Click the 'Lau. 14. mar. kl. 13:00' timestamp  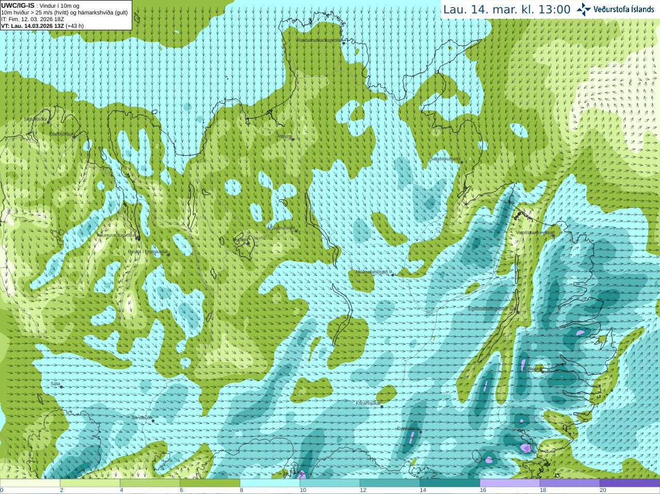click(507, 9)
